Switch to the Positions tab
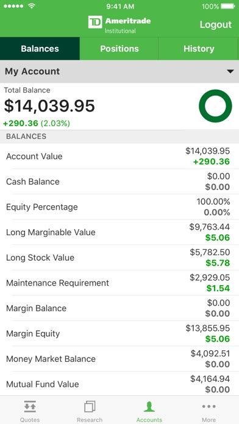This screenshot has width=239, height=424. [x=119, y=49]
